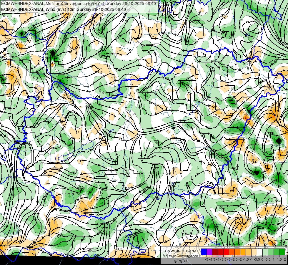
Task: Click the Wind (m/s) 10m title line
Action: coord(64,9)
